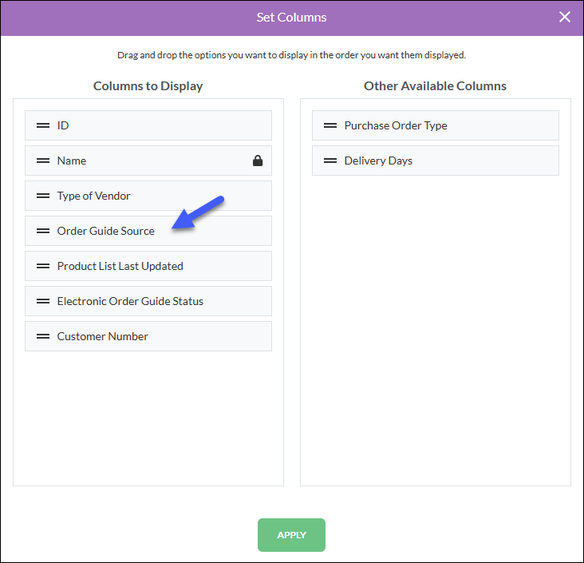The height and width of the screenshot is (563, 584).
Task: Click the Columns to Display heading
Action: pos(148,86)
